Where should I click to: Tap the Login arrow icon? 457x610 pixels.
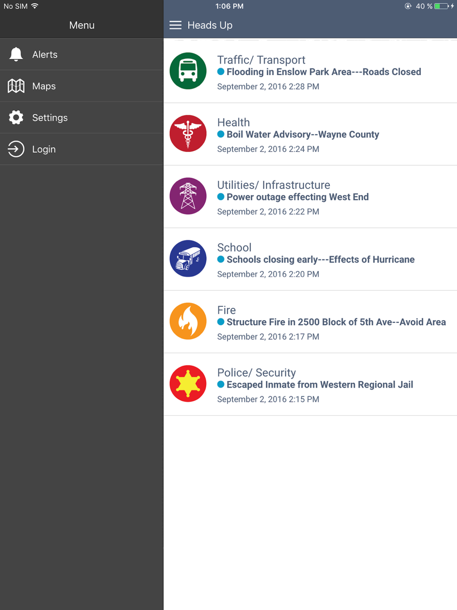click(x=16, y=149)
